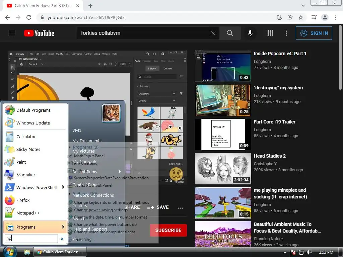Screen dimensions: 343x257
Task: Open Fart Core i19 Trailer thumbnail
Action: coord(223,135)
